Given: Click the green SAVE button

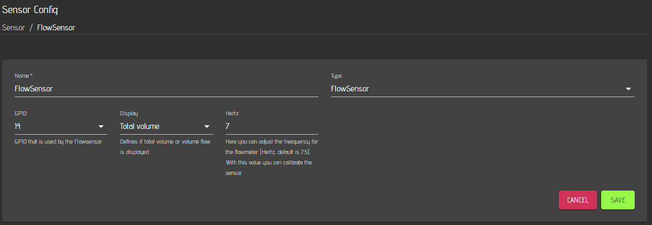Looking at the screenshot, I should click(x=618, y=200).
